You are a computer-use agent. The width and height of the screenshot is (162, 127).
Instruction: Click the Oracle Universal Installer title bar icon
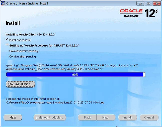pyautogui.click(x=3, y=3)
